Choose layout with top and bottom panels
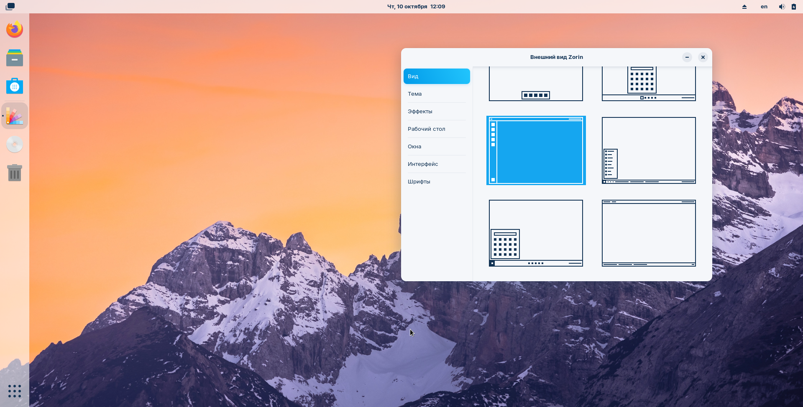The image size is (803, 407). pyautogui.click(x=649, y=233)
